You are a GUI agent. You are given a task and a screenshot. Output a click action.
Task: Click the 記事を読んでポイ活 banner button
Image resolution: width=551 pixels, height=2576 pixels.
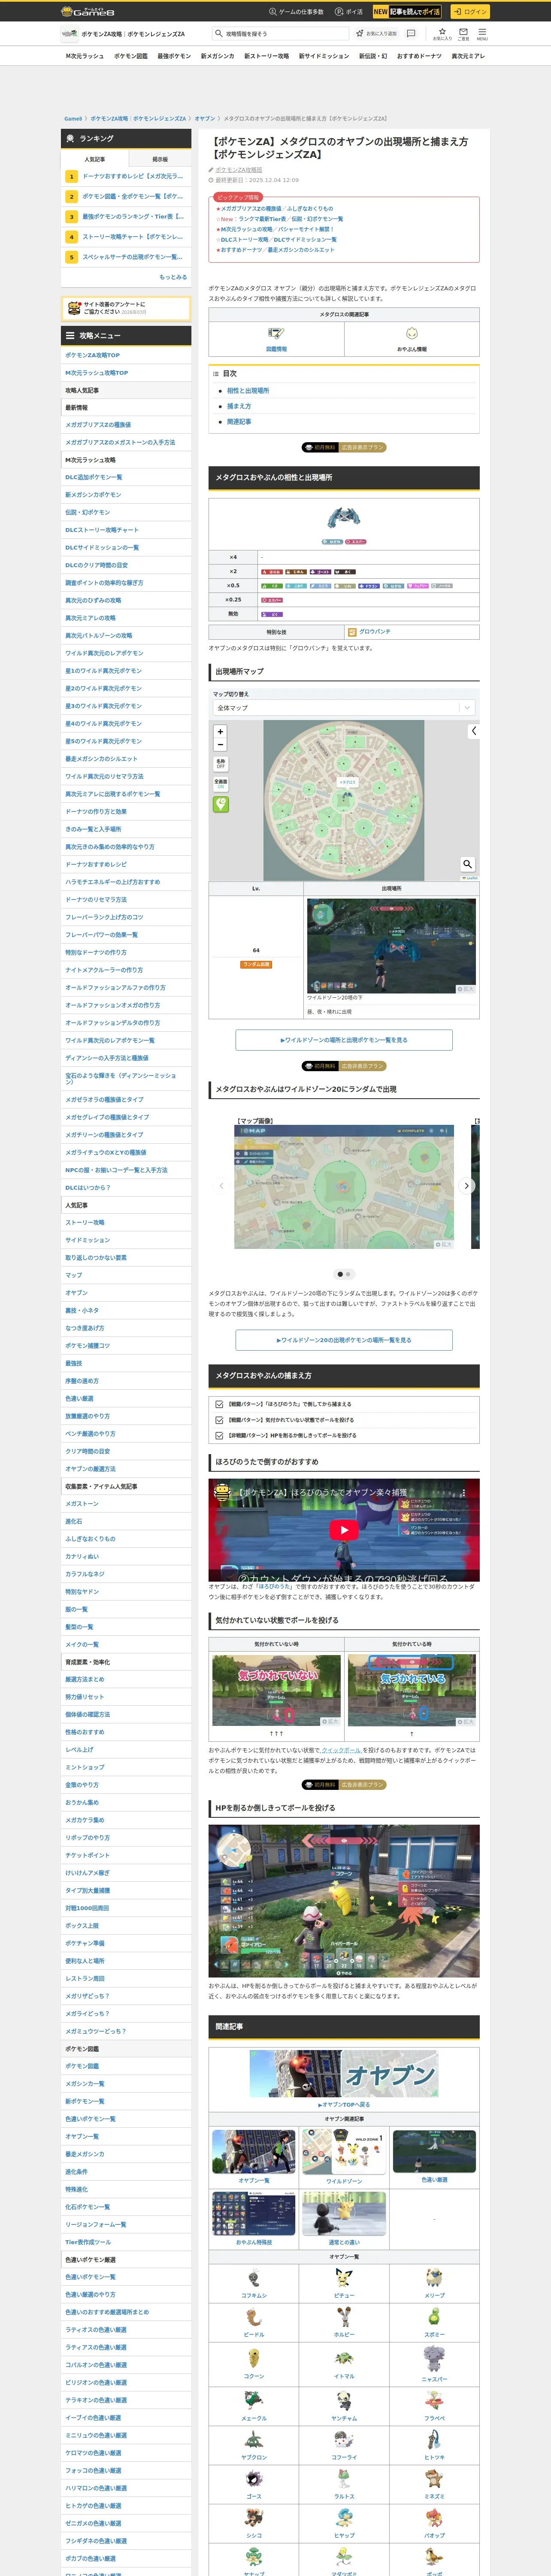[x=407, y=12]
